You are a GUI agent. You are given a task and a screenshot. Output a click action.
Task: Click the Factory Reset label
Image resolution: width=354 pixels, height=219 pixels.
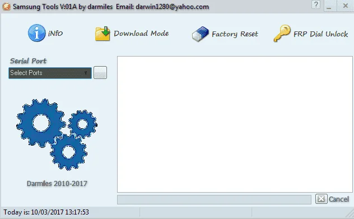[x=235, y=34]
